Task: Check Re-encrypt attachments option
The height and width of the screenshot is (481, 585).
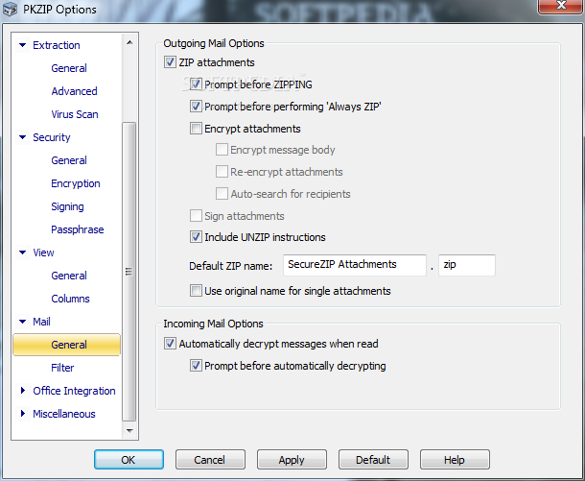Action: [x=222, y=172]
